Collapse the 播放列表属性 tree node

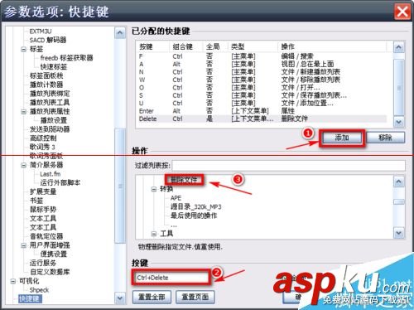pos(24,112)
